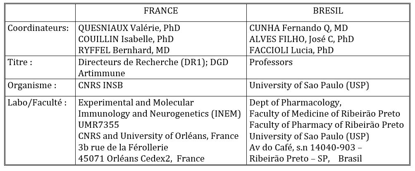Select the Labo/Faculté row label
415x171 pixels.
point(37,102)
